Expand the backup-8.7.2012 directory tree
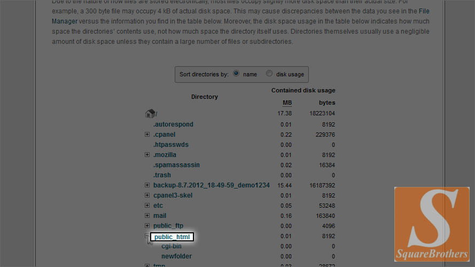Image resolution: width=475 pixels, height=267 pixels. pos(147,185)
